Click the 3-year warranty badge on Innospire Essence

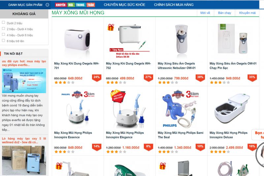[x=89, y=94]
